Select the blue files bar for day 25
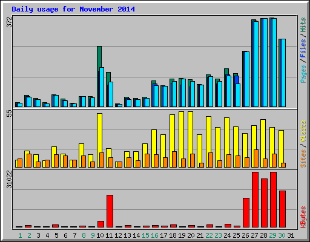Image resolution: width=310 pixels, height=242 pixels. [237, 80]
